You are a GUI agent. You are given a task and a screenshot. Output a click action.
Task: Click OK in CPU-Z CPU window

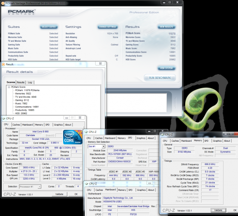(76, 194)
